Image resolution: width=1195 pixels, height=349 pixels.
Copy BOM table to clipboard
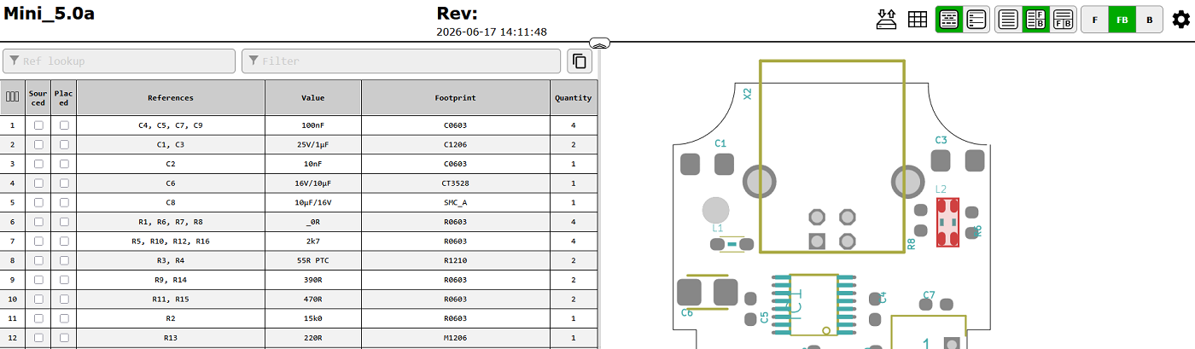tap(580, 61)
